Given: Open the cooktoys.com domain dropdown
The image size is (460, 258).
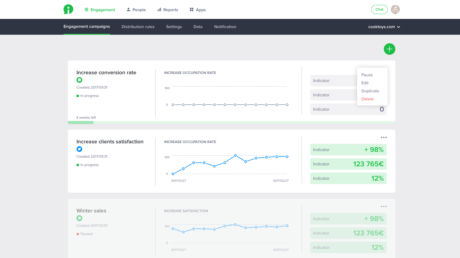Looking at the screenshot, I should pyautogui.click(x=384, y=27).
